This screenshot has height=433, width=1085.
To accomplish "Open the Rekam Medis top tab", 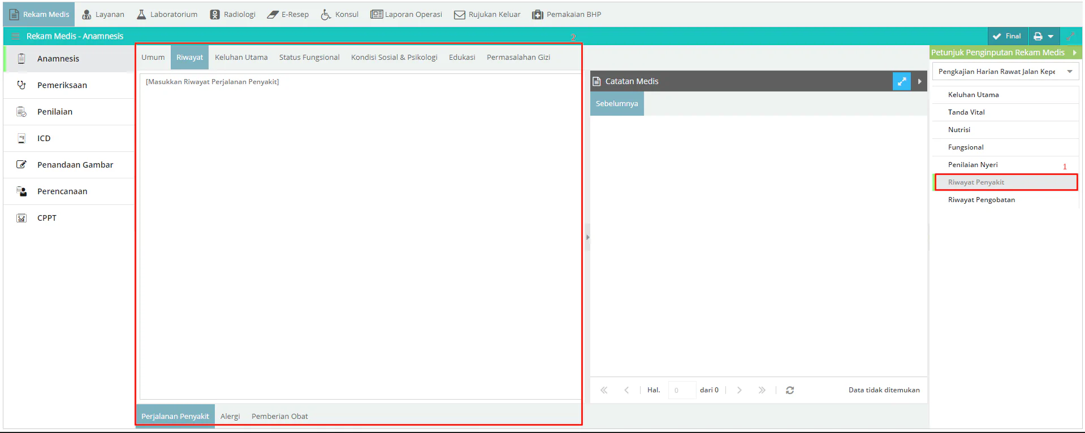I will [39, 14].
